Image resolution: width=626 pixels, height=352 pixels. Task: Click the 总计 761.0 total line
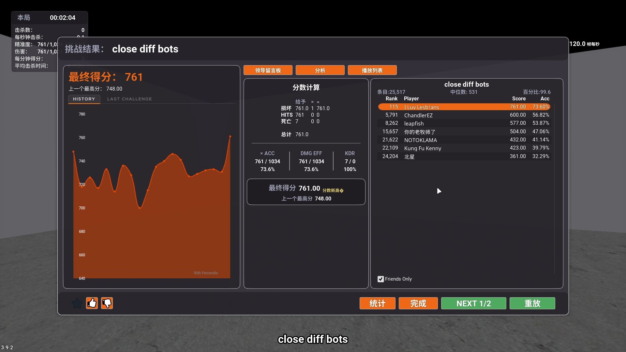(x=295, y=134)
